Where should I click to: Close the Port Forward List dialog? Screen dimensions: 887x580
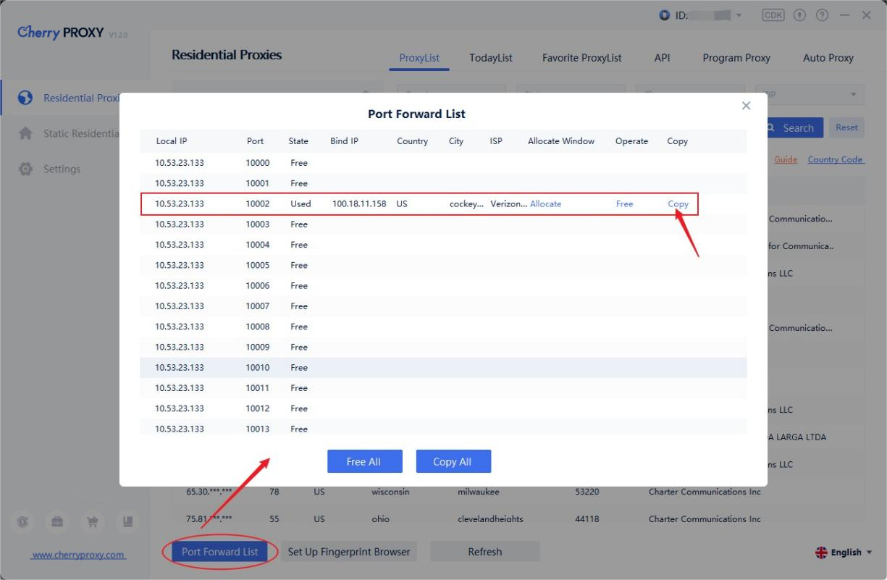pyautogui.click(x=746, y=106)
